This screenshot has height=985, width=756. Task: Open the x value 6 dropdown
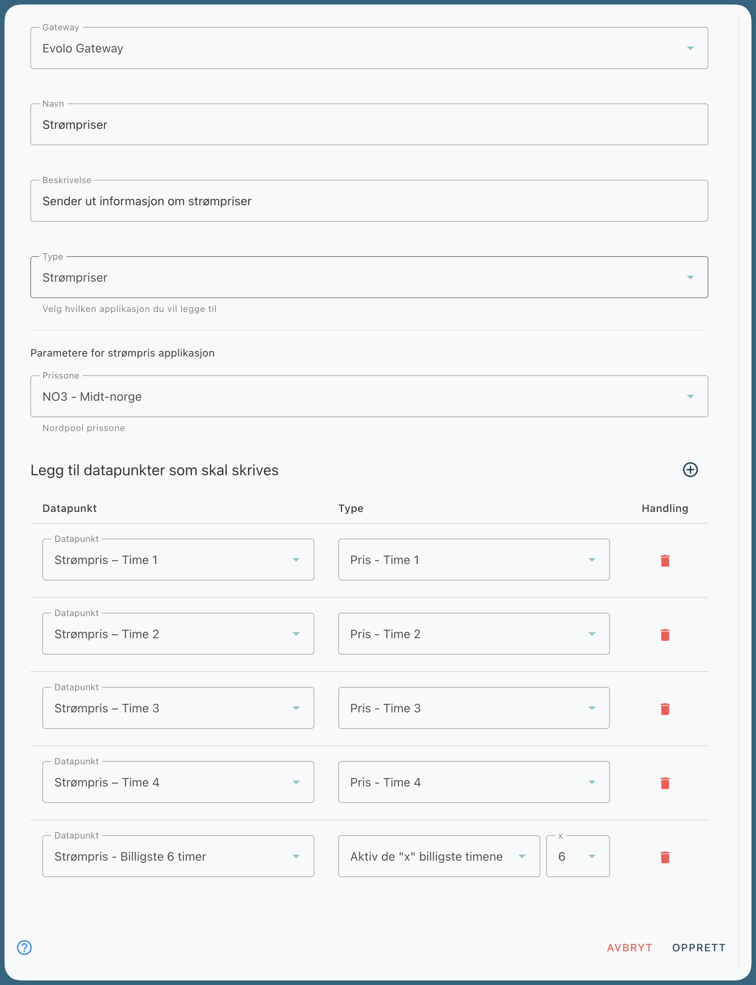tap(577, 857)
